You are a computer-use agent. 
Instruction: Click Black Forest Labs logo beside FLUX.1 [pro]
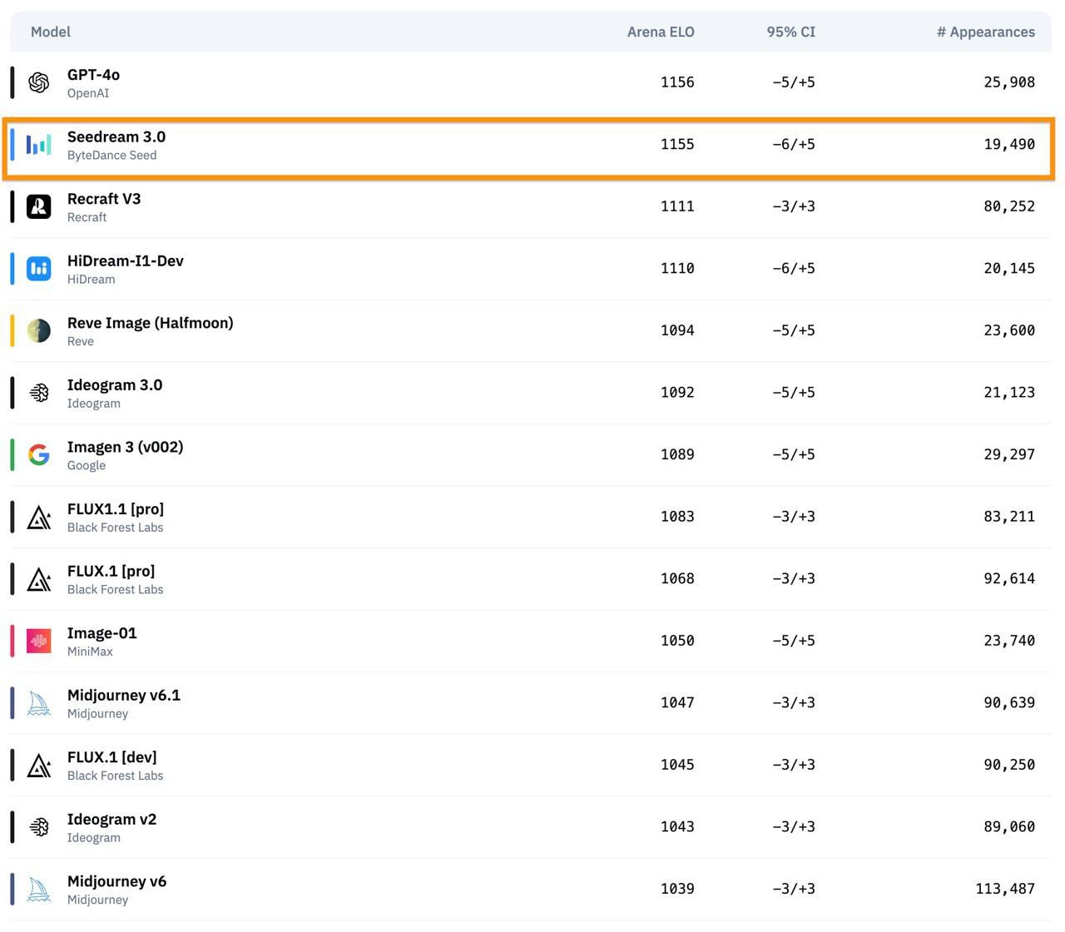click(x=39, y=579)
